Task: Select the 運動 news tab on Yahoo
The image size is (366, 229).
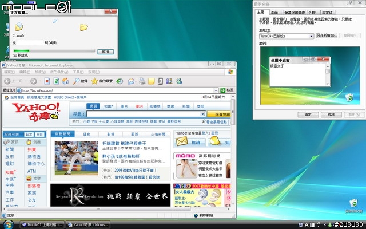Action: [86, 135]
